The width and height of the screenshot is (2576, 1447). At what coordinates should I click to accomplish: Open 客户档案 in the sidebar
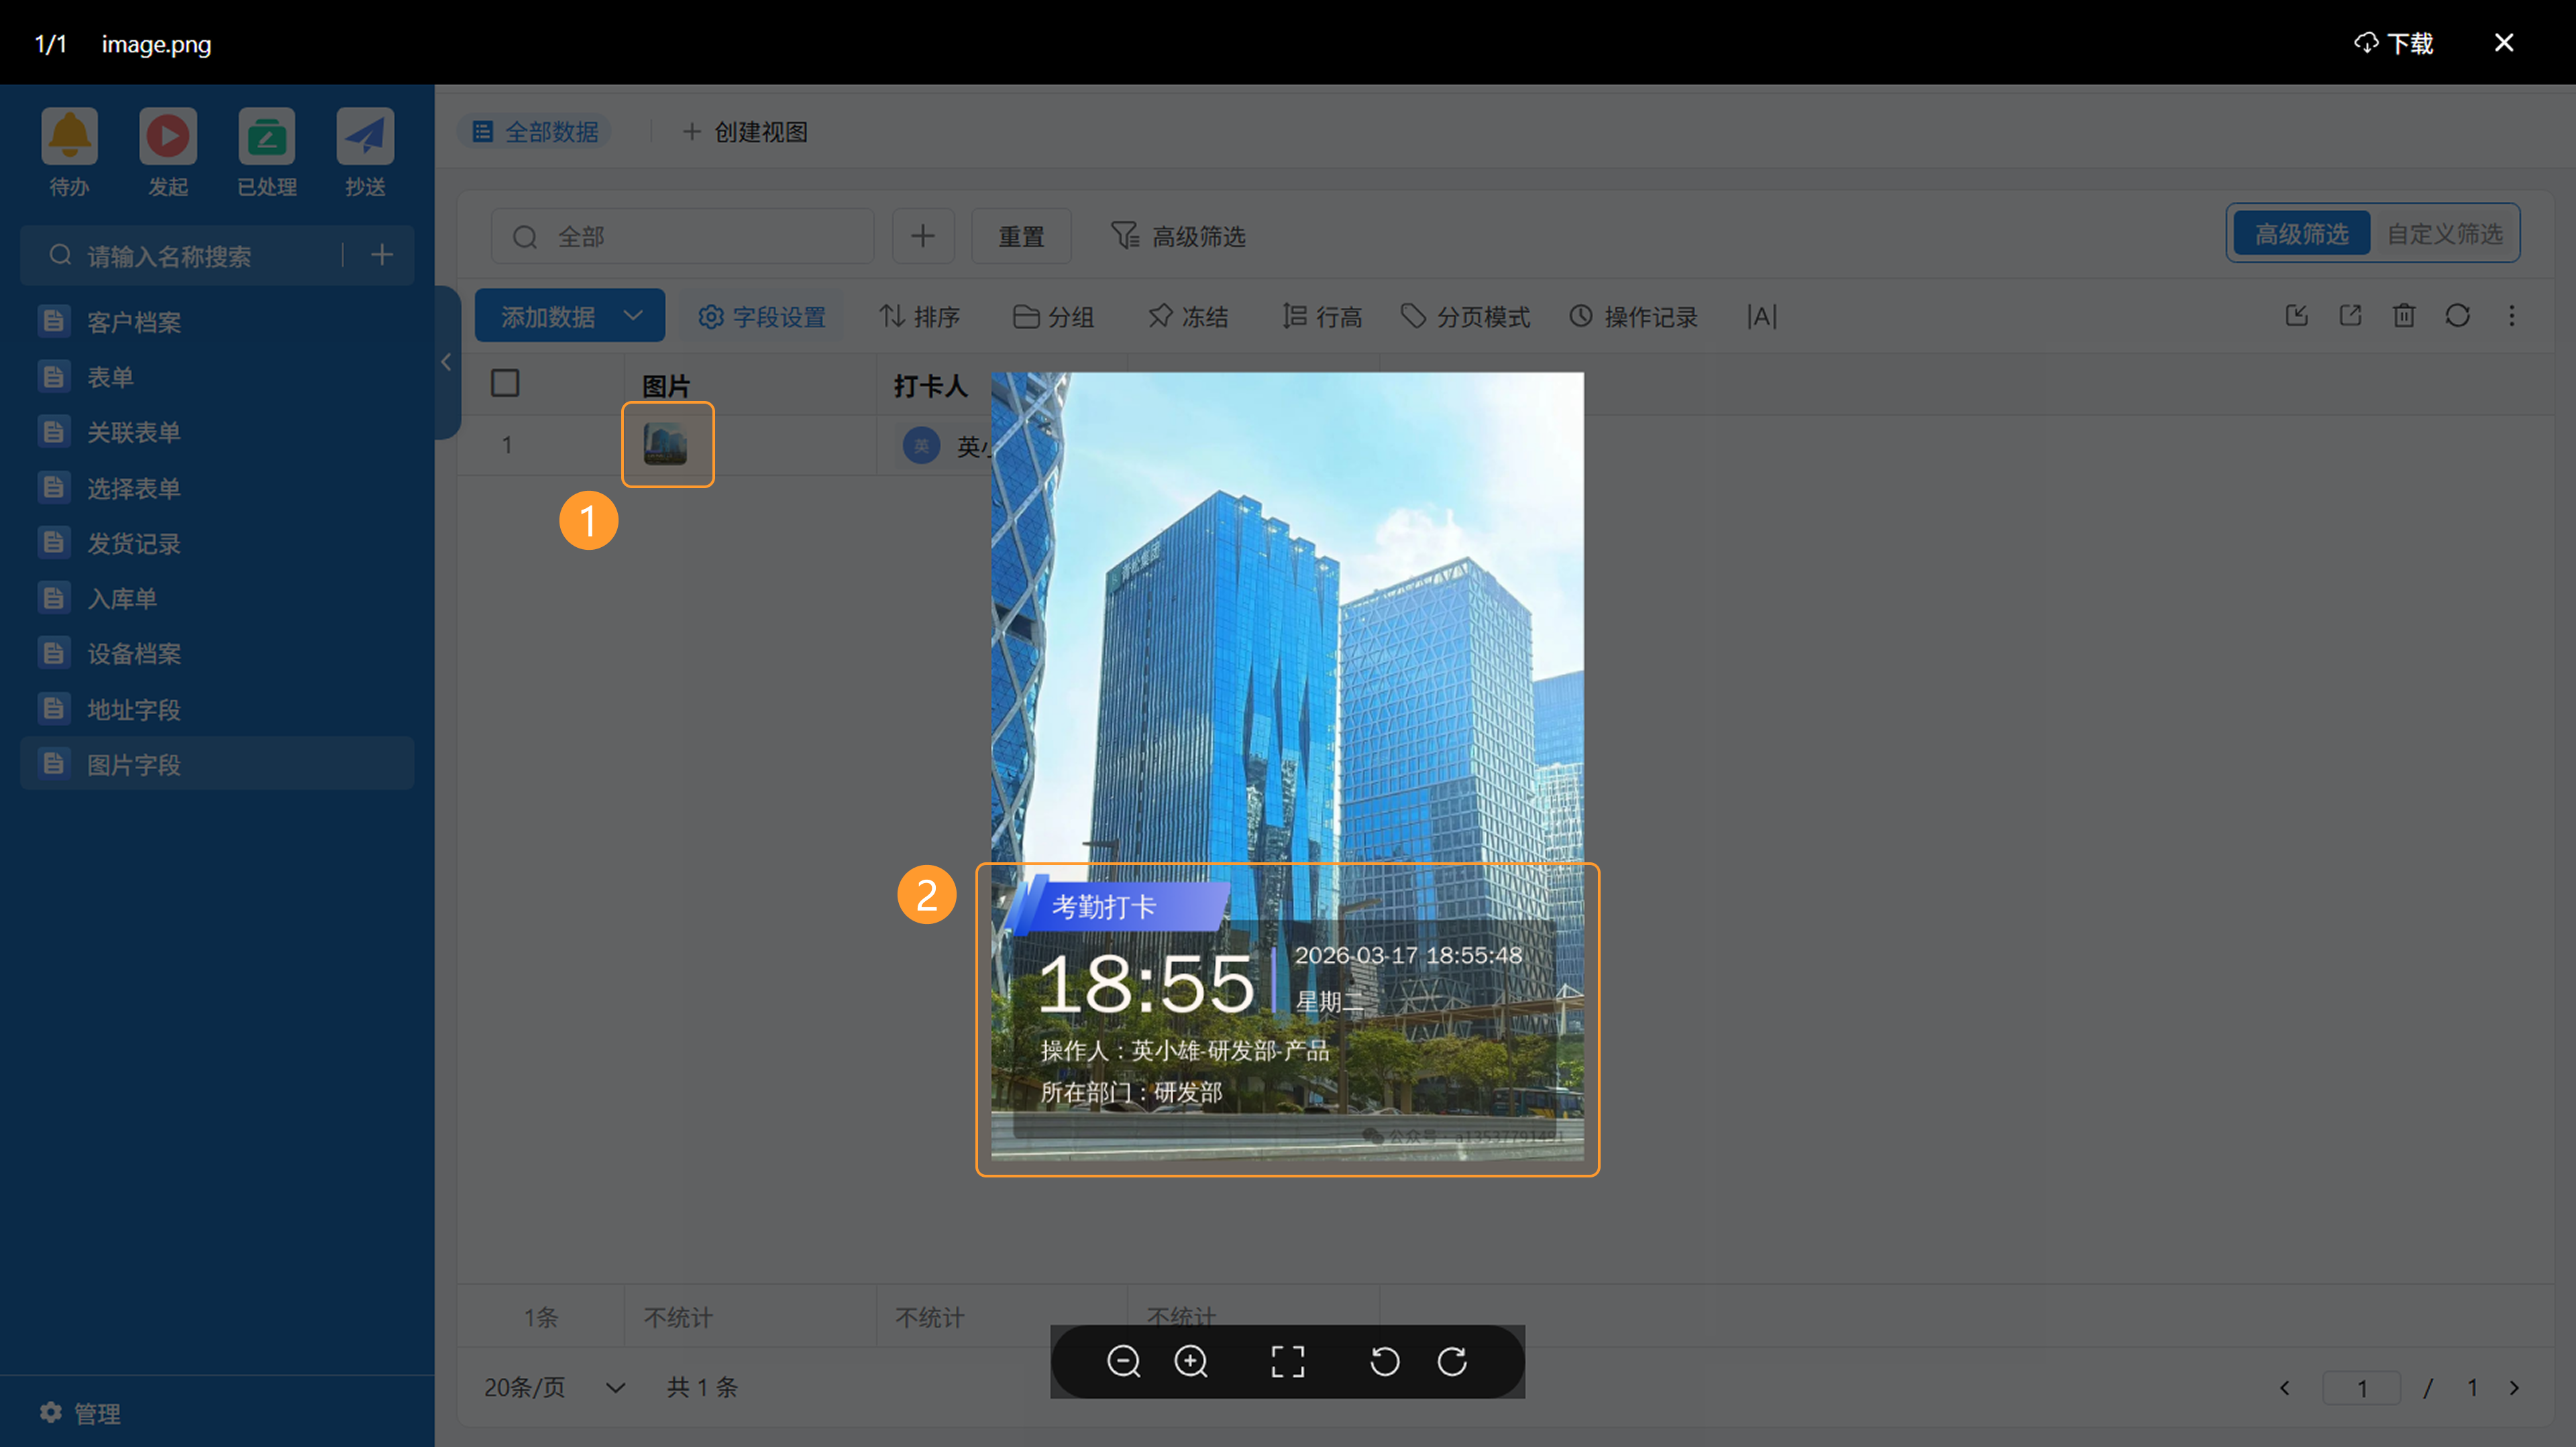133,322
